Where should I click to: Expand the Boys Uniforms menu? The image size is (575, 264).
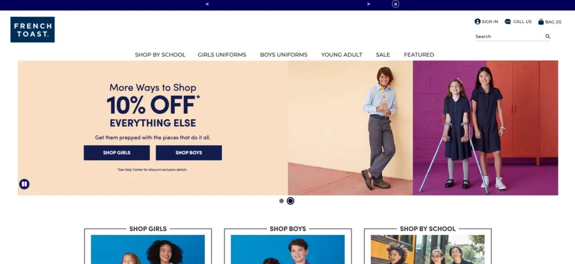click(x=284, y=54)
